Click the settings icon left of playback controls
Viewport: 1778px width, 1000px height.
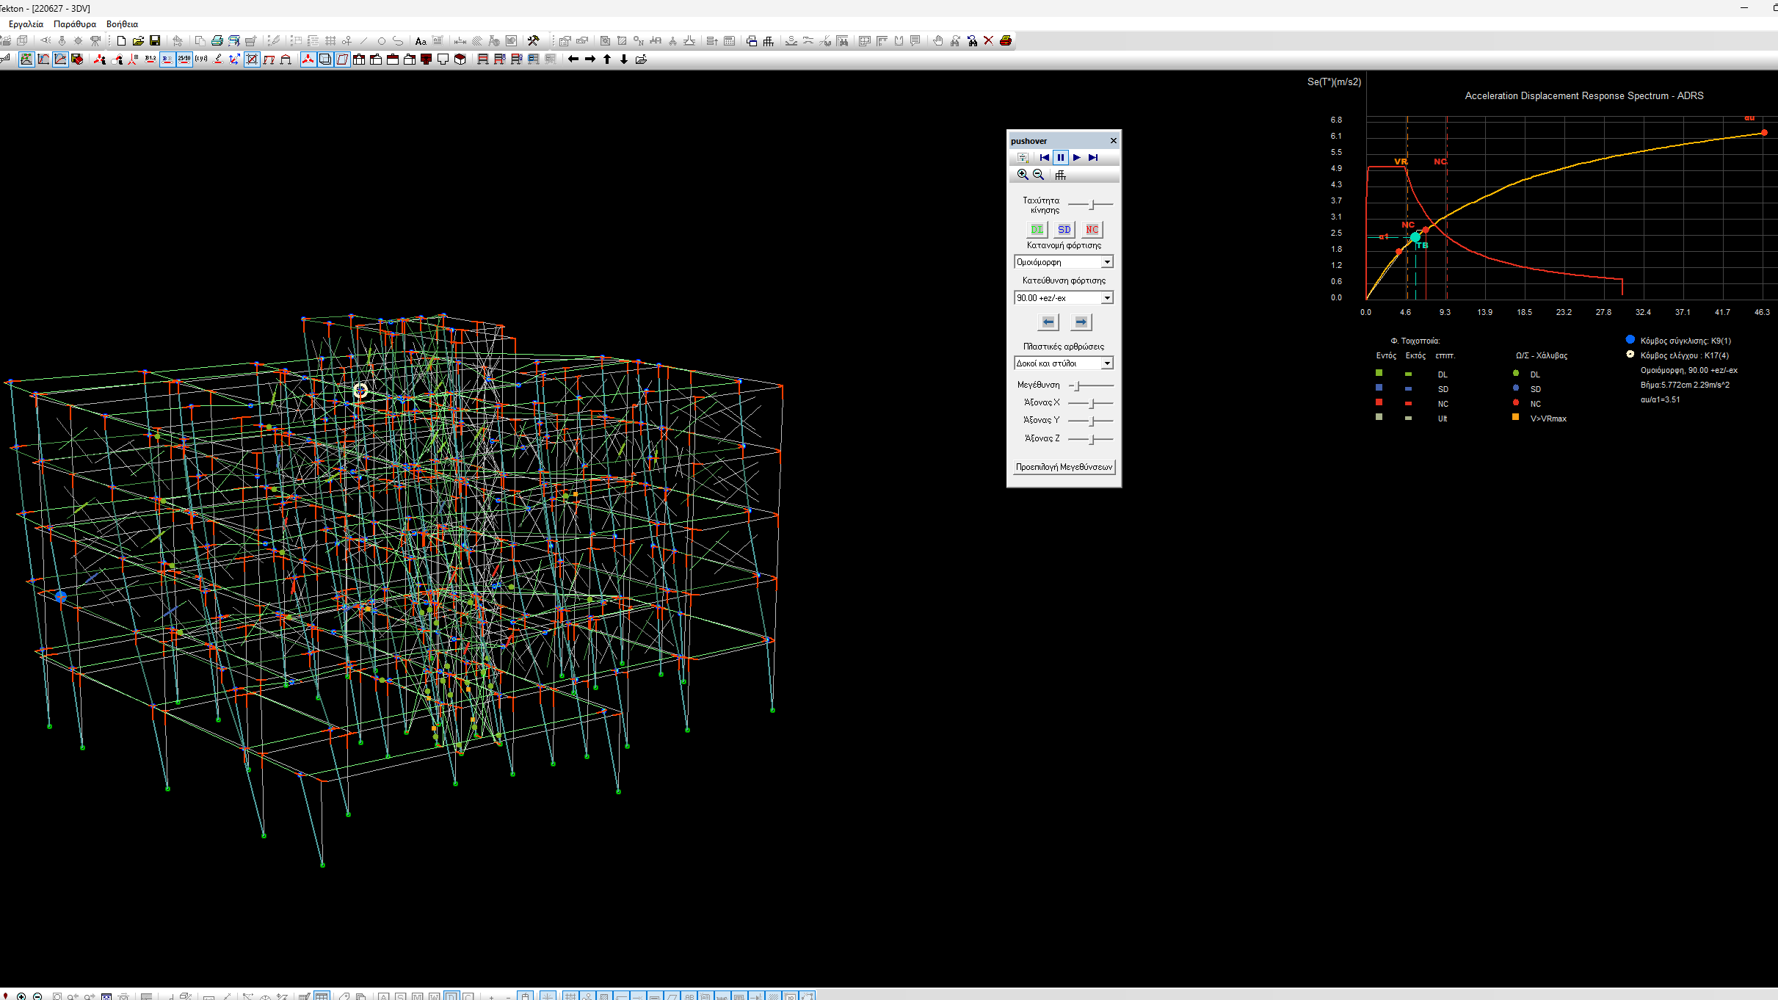pyautogui.click(x=1023, y=158)
